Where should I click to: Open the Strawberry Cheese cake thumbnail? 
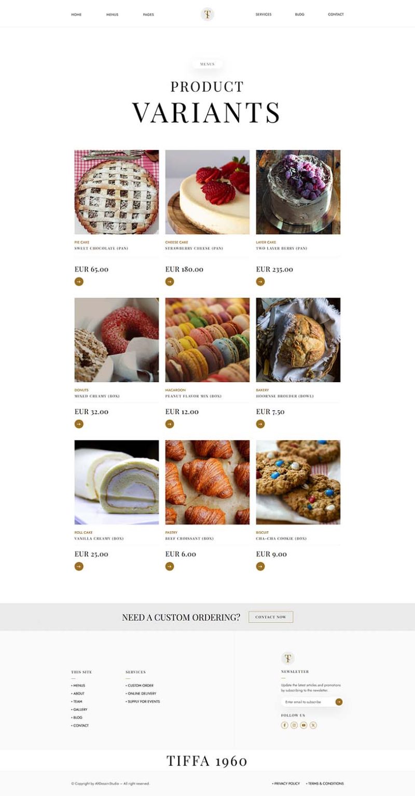(x=208, y=192)
